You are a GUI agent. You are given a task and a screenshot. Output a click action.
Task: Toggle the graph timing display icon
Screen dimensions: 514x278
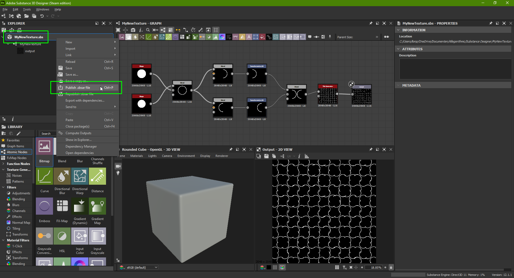193,30
